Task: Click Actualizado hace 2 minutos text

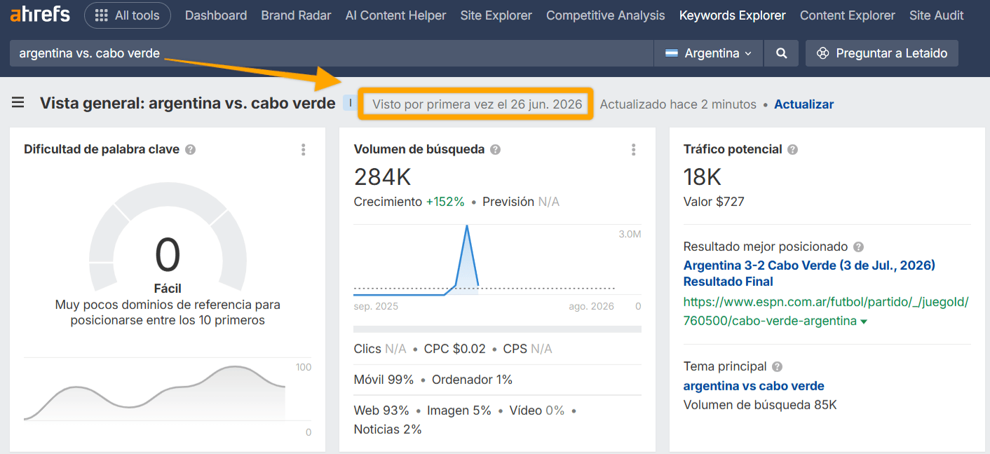Action: 678,104
